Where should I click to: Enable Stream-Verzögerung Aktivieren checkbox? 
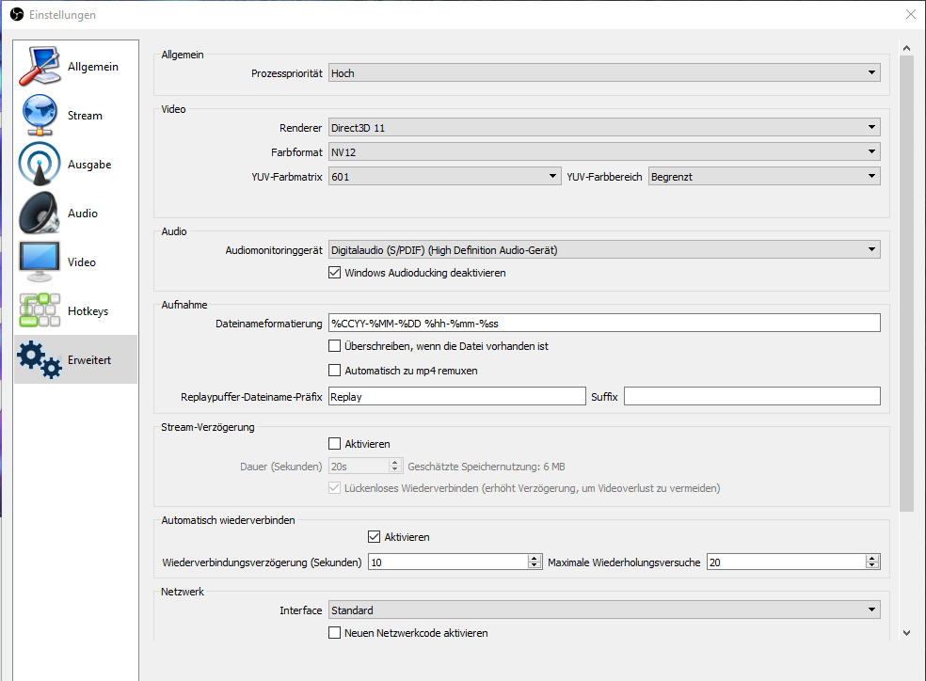[x=334, y=444]
